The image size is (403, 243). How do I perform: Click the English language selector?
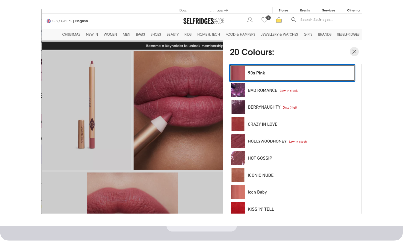[82, 21]
